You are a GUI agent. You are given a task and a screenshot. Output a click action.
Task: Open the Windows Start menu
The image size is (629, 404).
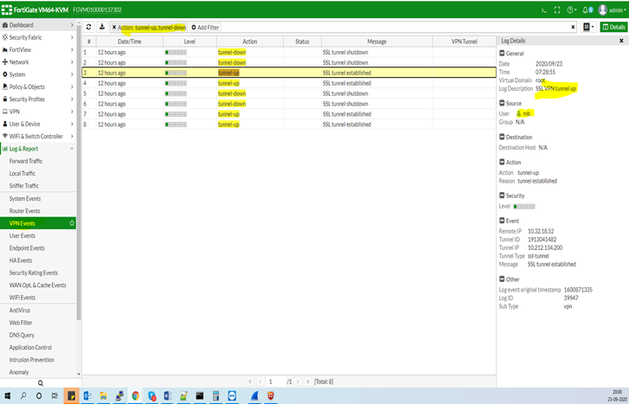coord(10,395)
